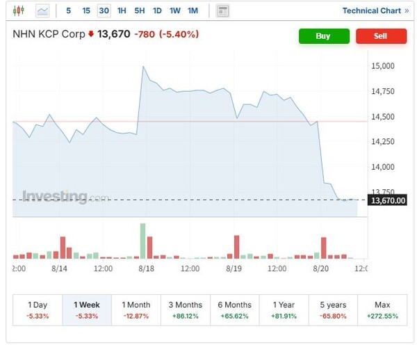Select the 30-minute interval
Screen dimensions: 417x345
pos(104,11)
